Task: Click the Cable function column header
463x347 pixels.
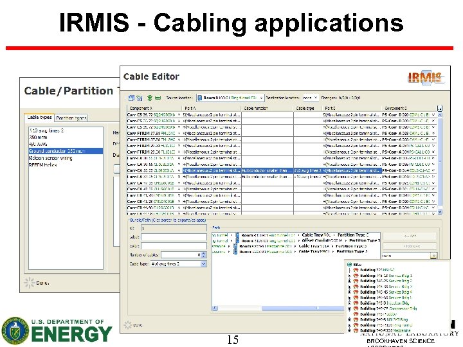Action: [x=268, y=109]
